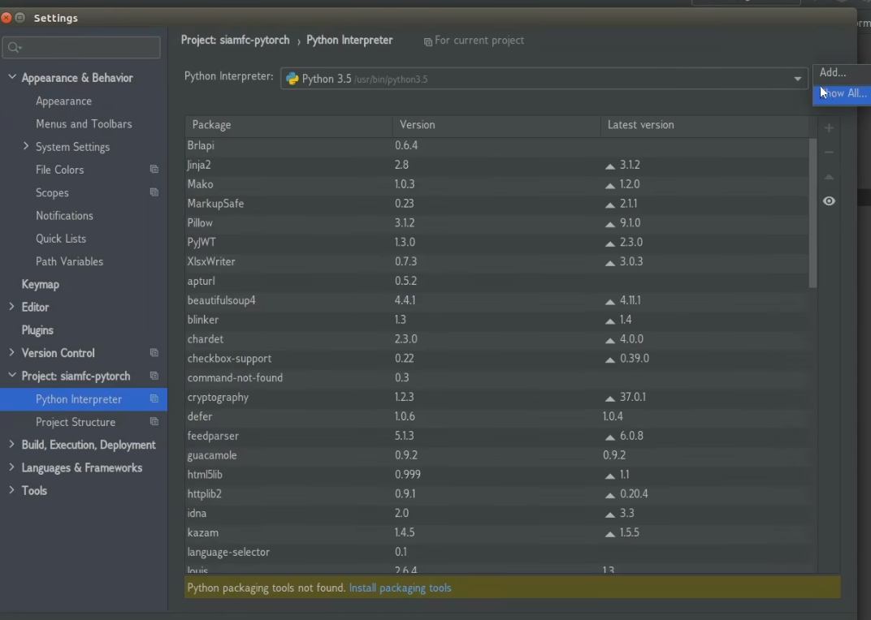This screenshot has height=620, width=871.
Task: Click the upgrade package up-arrow icon
Action: tap(829, 177)
